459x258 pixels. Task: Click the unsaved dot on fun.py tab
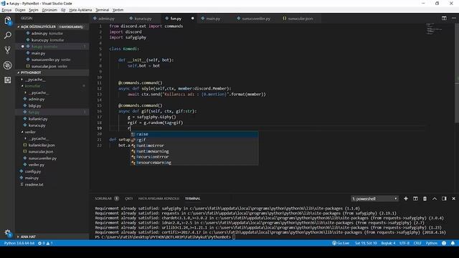pyautogui.click(x=192, y=19)
